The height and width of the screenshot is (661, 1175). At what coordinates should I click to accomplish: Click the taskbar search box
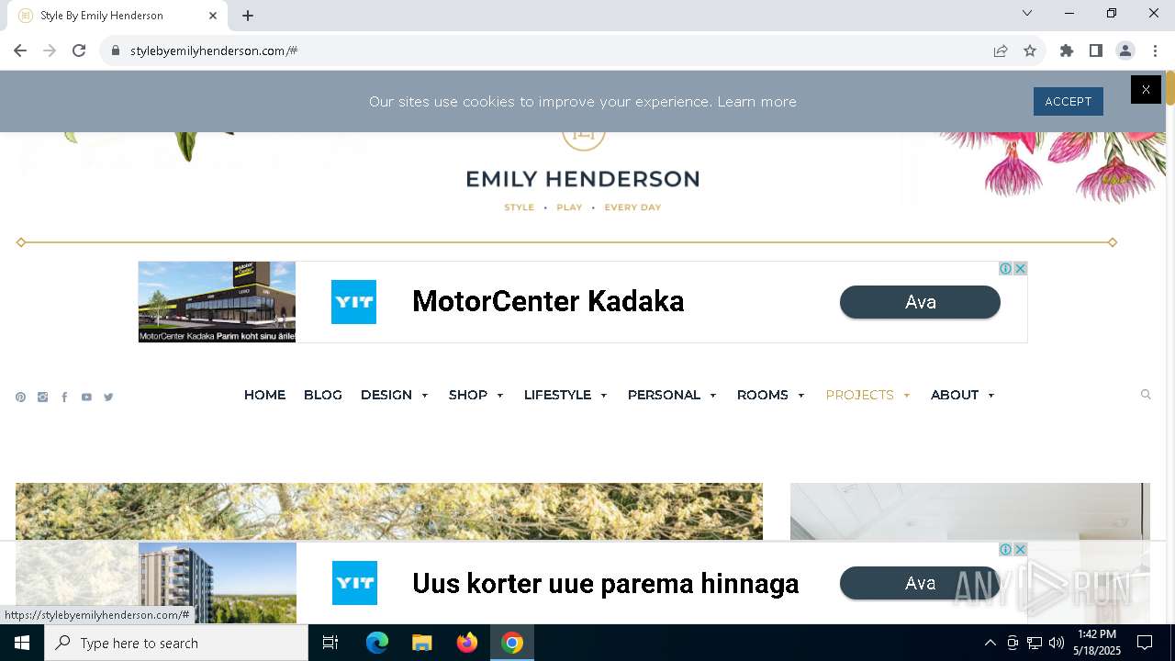176,643
